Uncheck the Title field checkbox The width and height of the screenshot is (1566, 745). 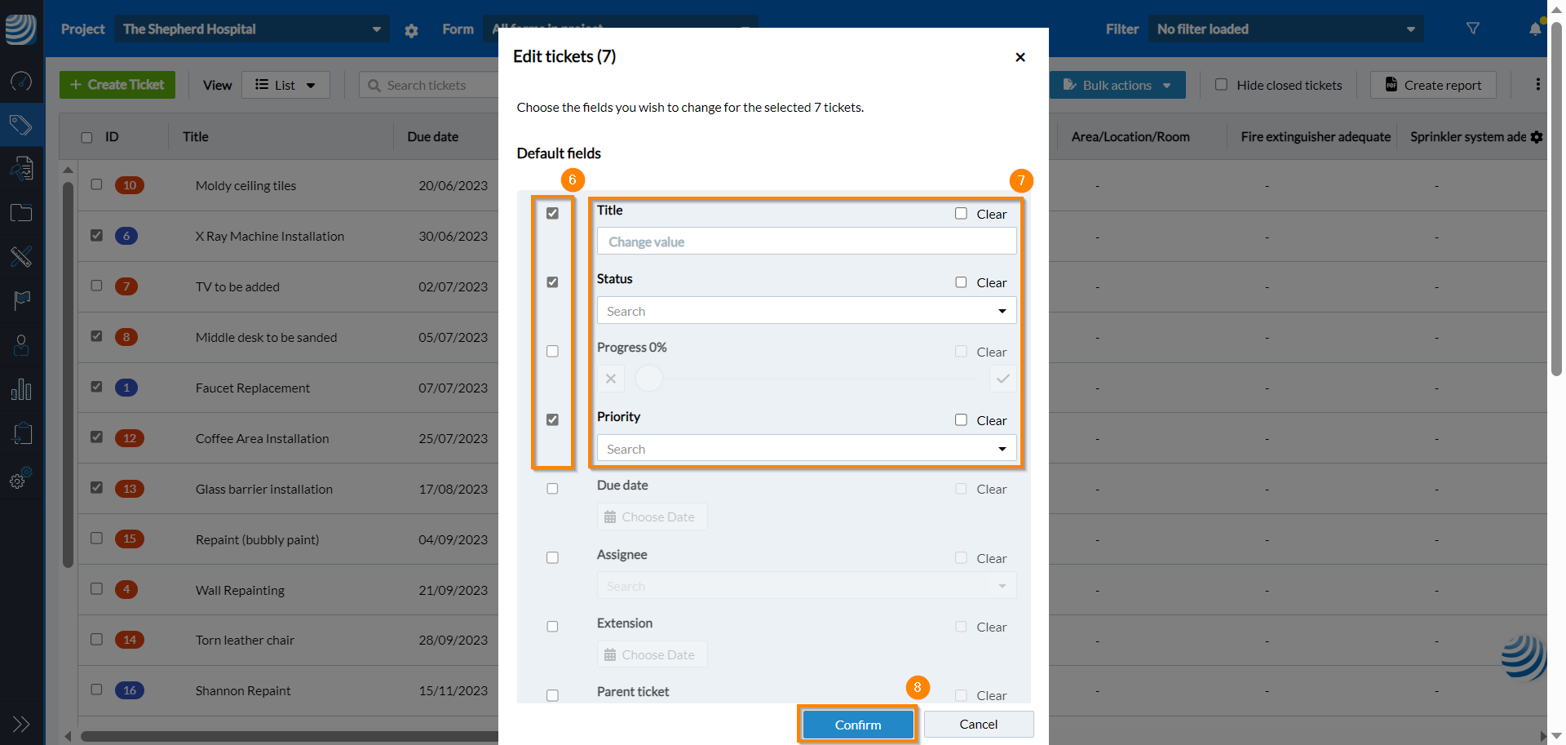tap(552, 214)
